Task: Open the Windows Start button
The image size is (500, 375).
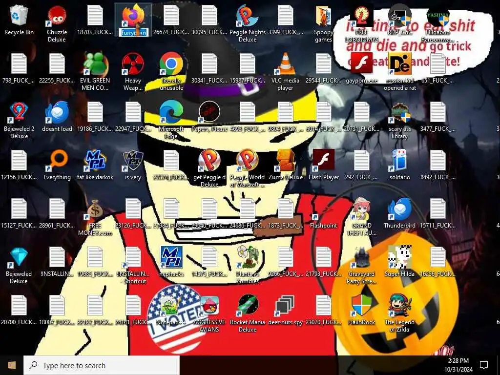Action: [12, 365]
